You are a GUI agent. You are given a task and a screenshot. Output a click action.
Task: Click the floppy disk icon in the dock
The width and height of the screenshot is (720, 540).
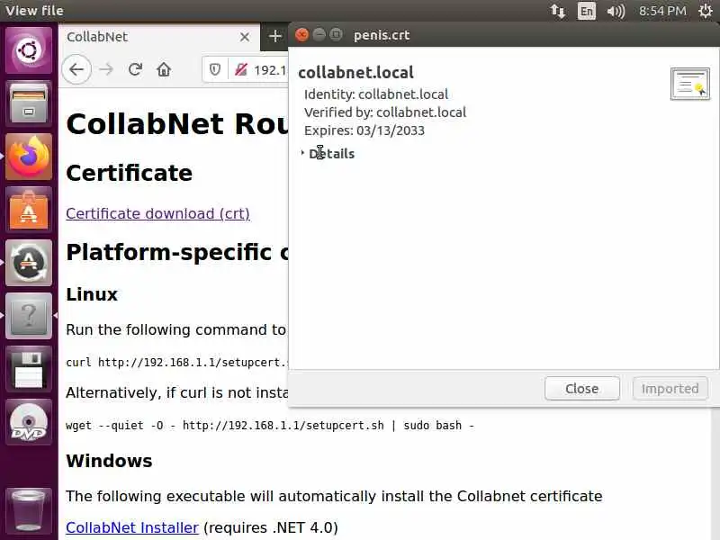click(29, 369)
